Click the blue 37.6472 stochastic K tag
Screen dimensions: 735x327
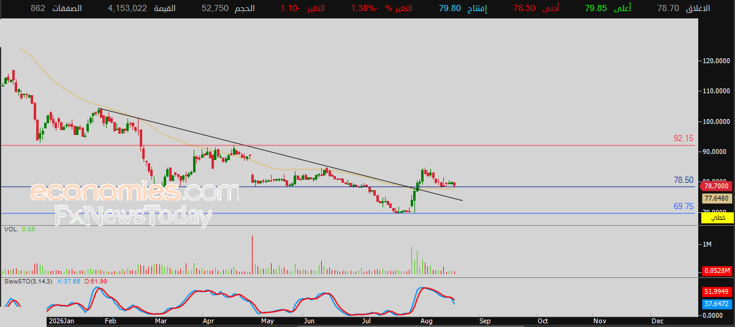[717, 304]
